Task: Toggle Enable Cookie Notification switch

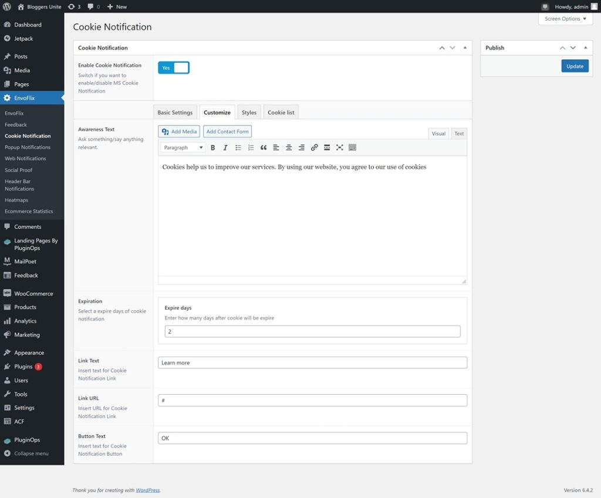Action: point(174,67)
